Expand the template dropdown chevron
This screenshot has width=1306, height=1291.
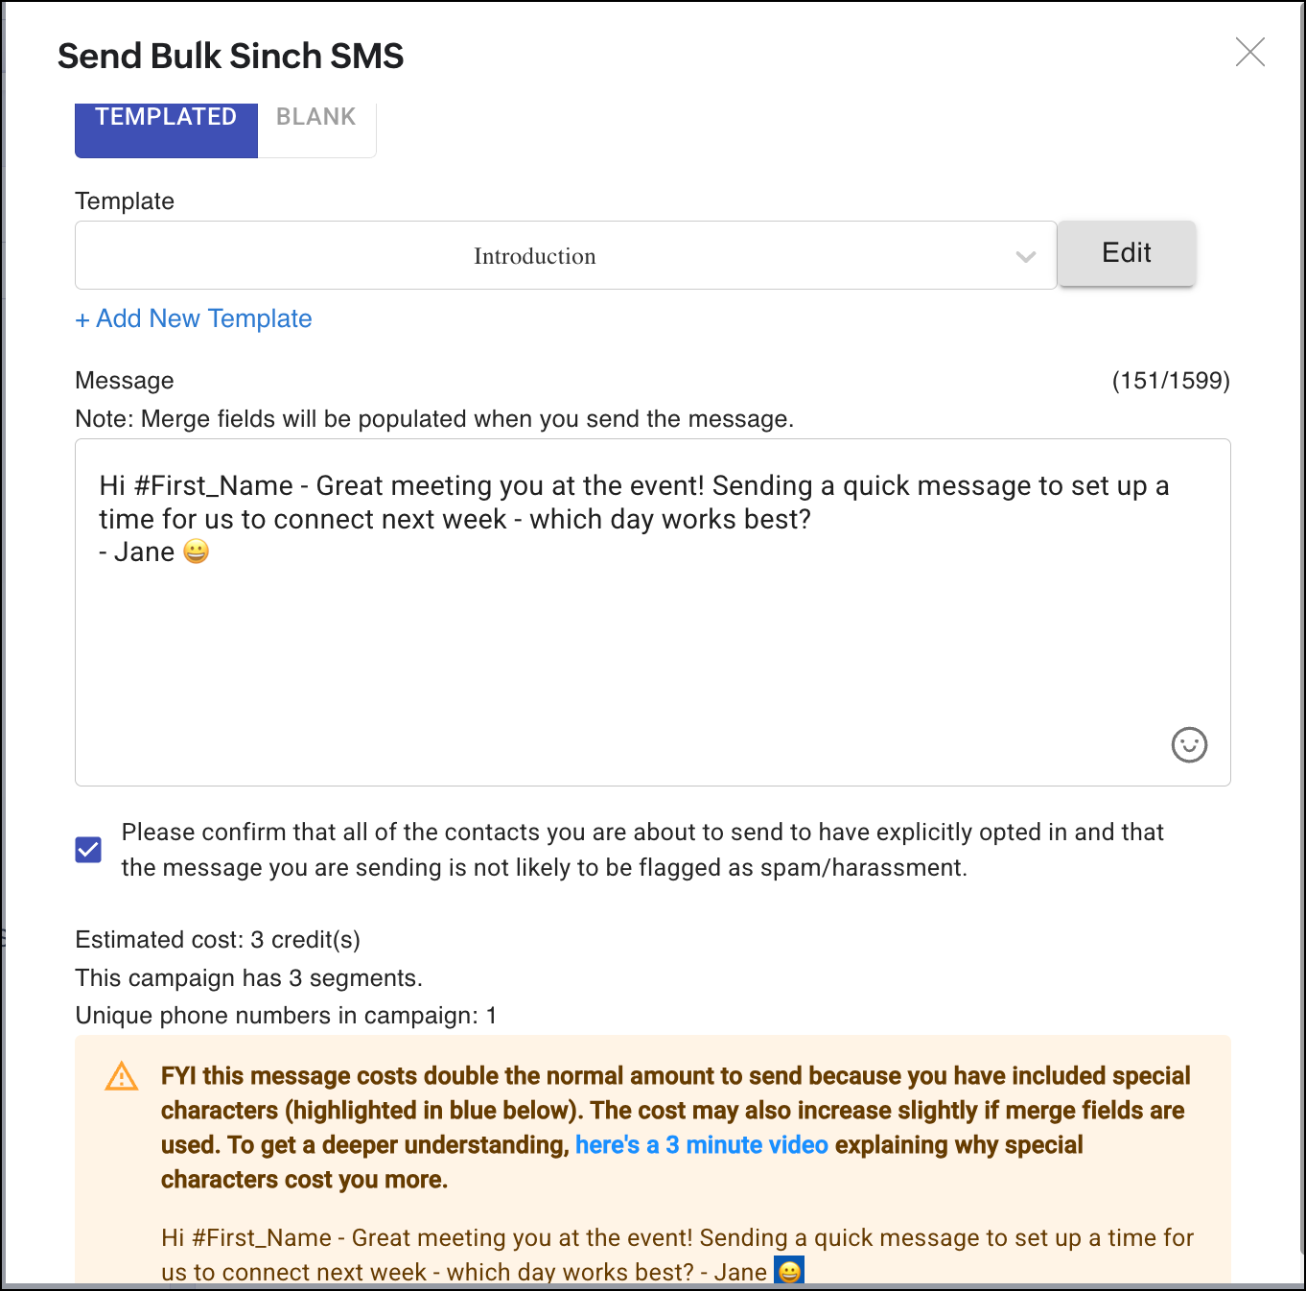point(1025,256)
